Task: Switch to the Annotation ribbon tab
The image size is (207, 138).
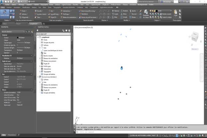Action: [x=17, y=7]
